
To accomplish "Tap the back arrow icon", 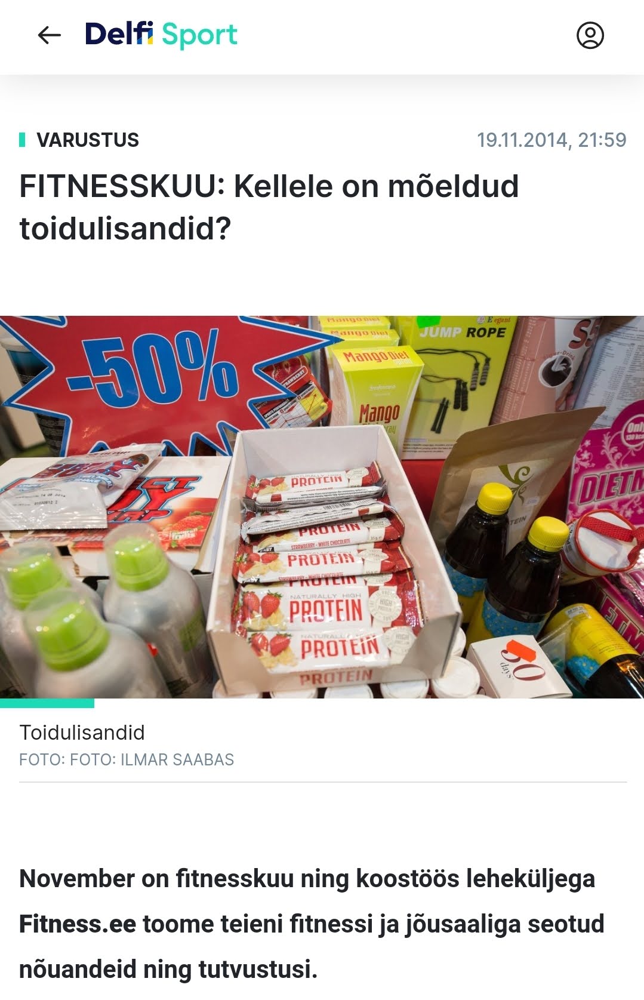I will (49, 35).
